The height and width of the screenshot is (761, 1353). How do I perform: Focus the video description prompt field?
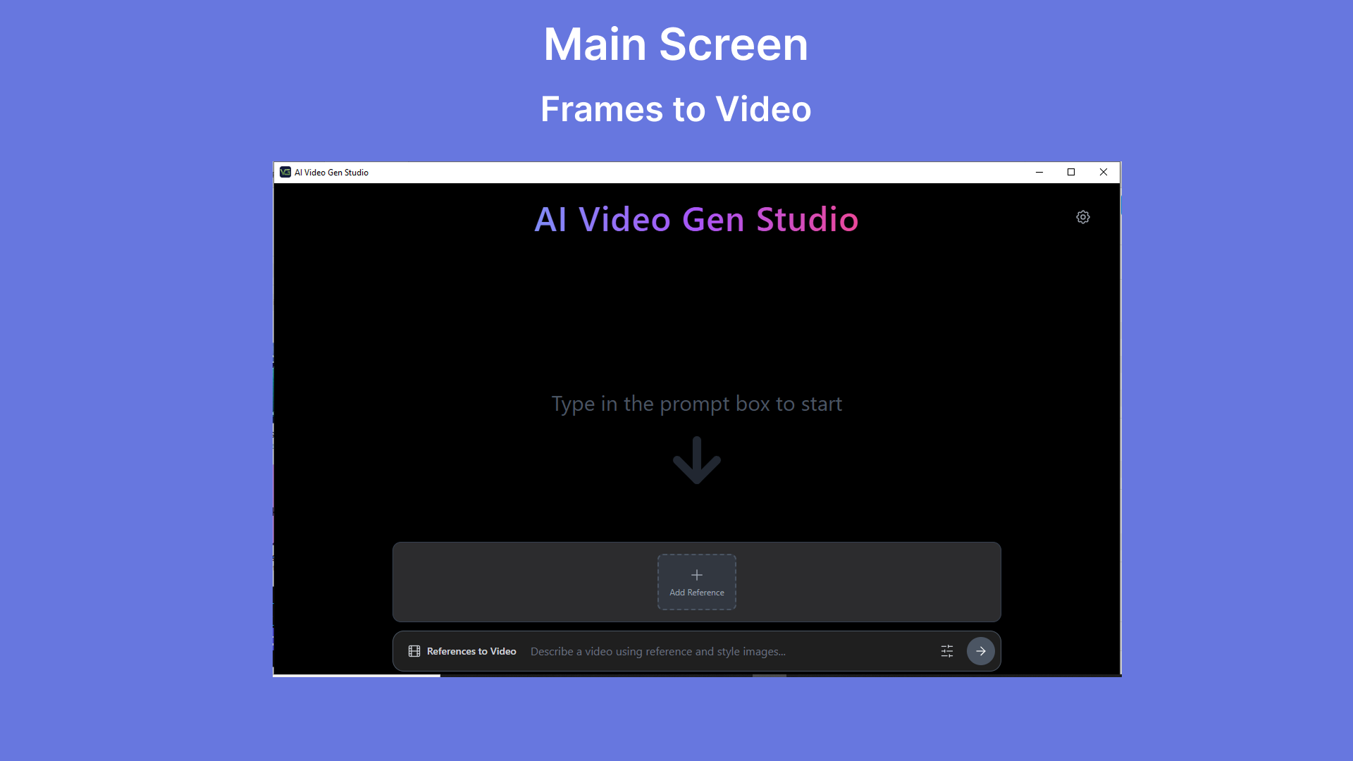tap(729, 651)
